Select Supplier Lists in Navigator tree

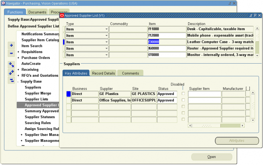coord(36,99)
